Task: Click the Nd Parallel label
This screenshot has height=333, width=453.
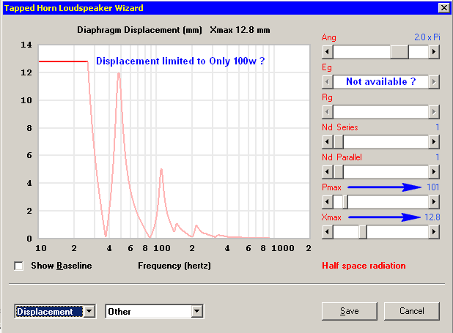Action: tap(342, 157)
